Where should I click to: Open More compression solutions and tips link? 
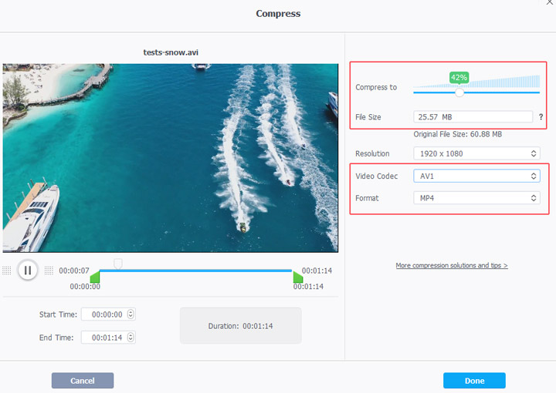point(452,265)
